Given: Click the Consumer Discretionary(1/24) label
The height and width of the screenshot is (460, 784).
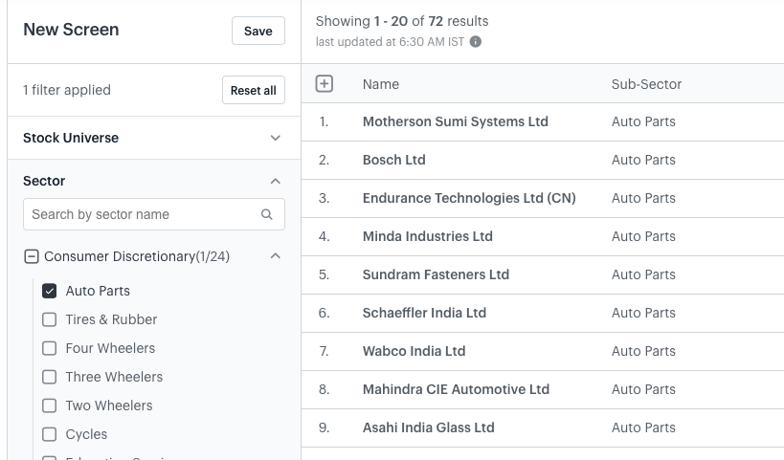Looking at the screenshot, I should 137,256.
